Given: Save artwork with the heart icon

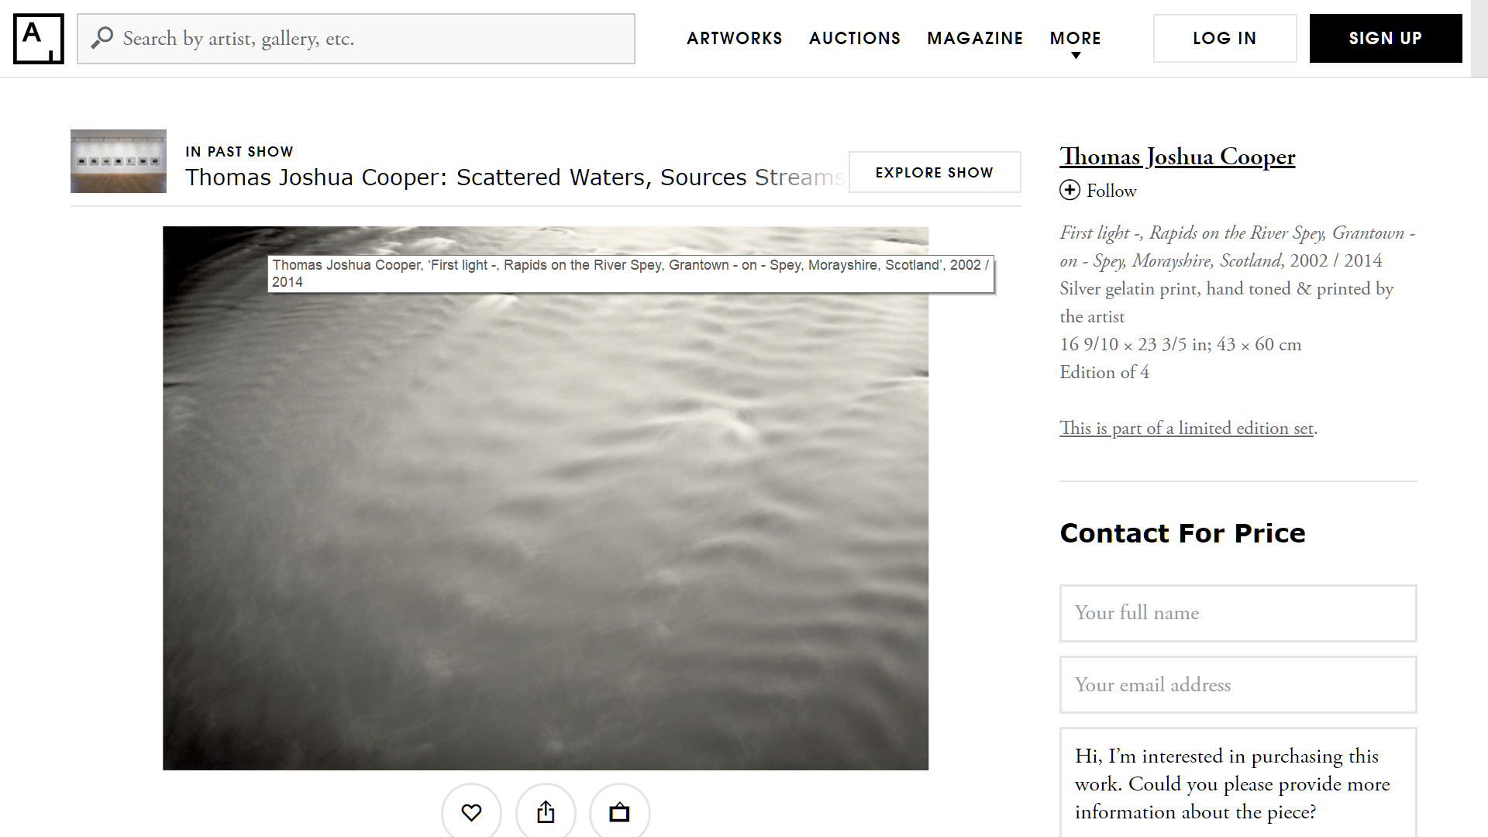Looking at the screenshot, I should tap(471, 812).
